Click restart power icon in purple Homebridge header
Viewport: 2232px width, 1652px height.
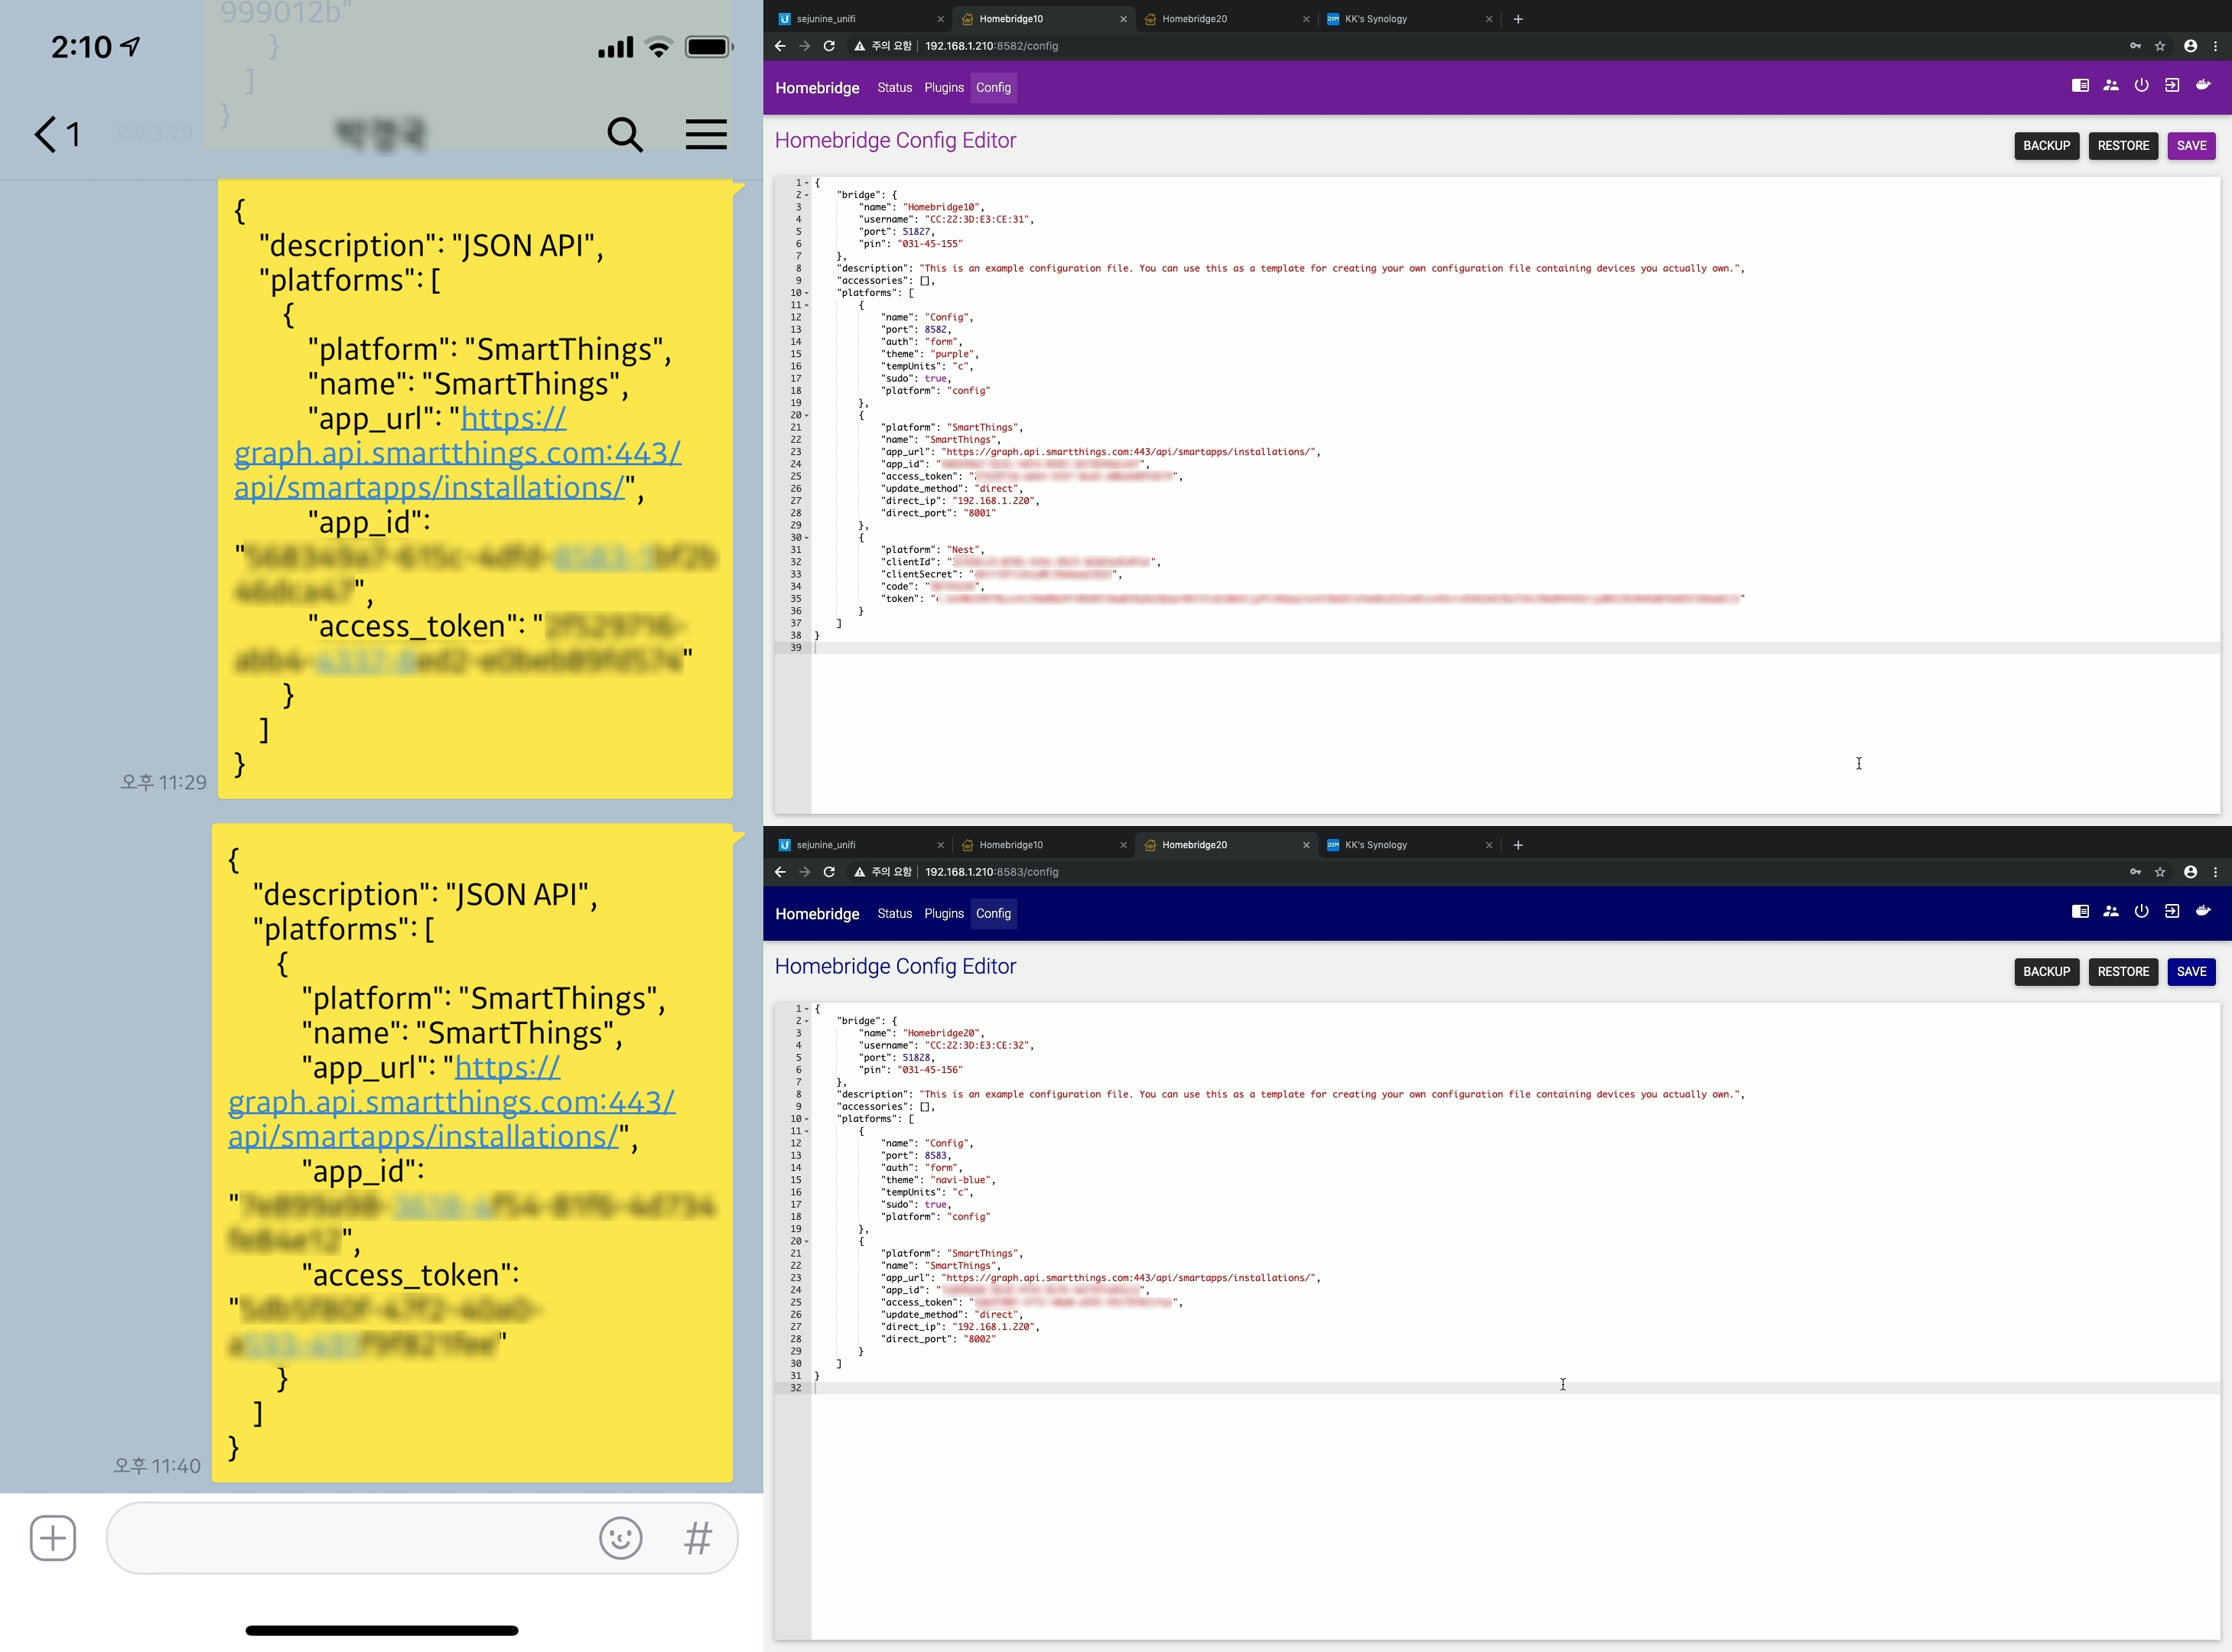coord(2141,86)
